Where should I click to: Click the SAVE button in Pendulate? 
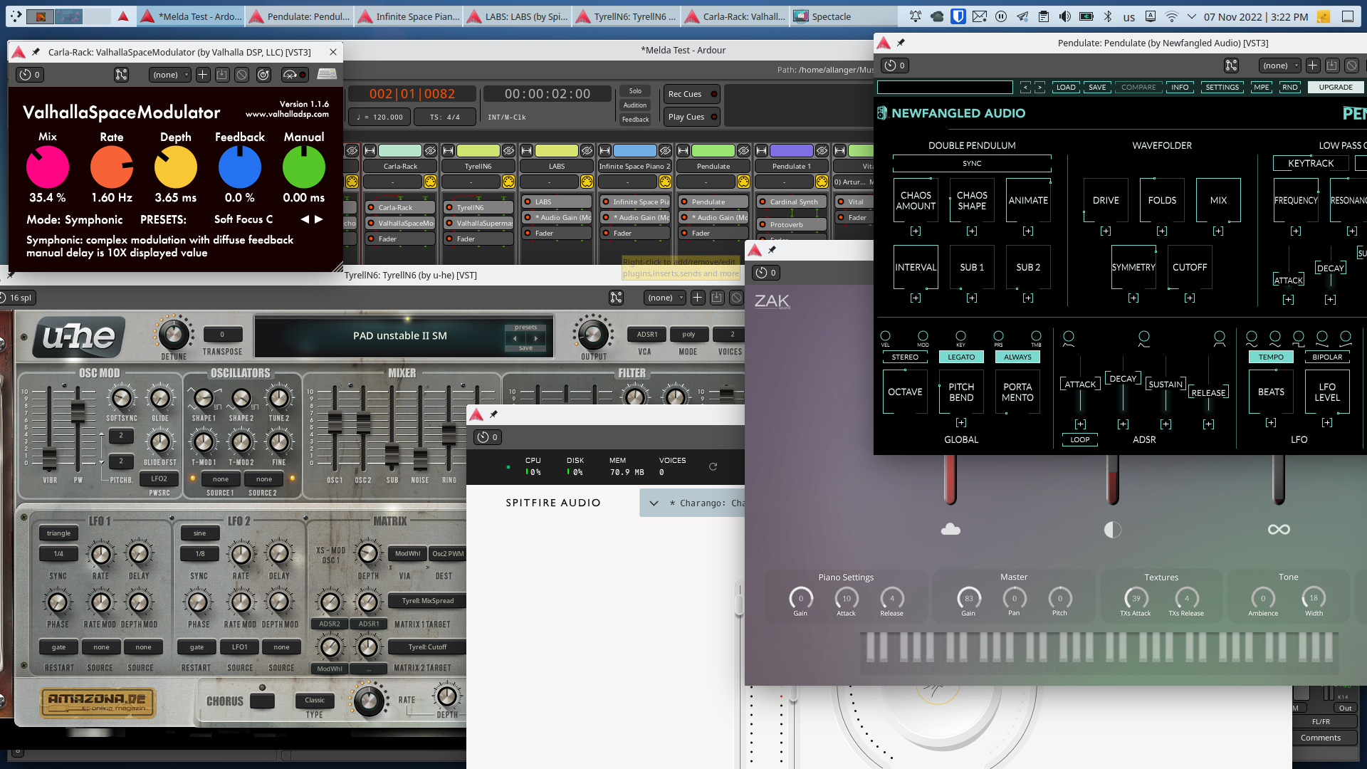pyautogui.click(x=1097, y=88)
